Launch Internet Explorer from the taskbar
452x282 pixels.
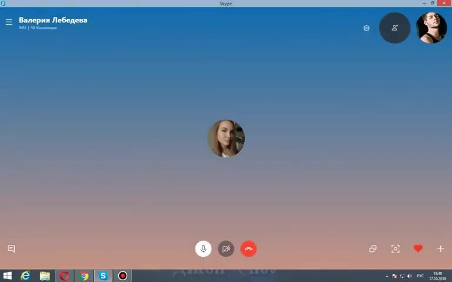tap(26, 276)
